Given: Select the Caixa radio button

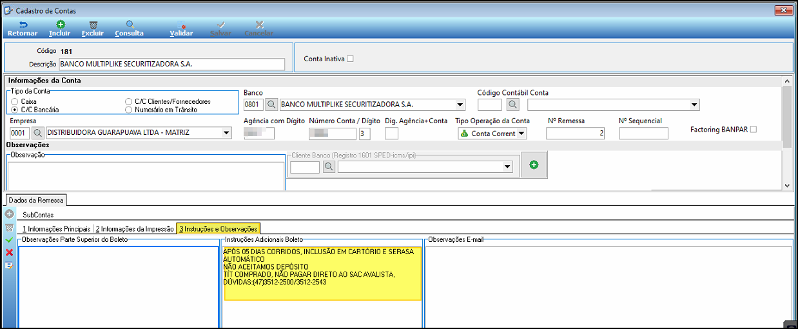Looking at the screenshot, I should (15, 102).
